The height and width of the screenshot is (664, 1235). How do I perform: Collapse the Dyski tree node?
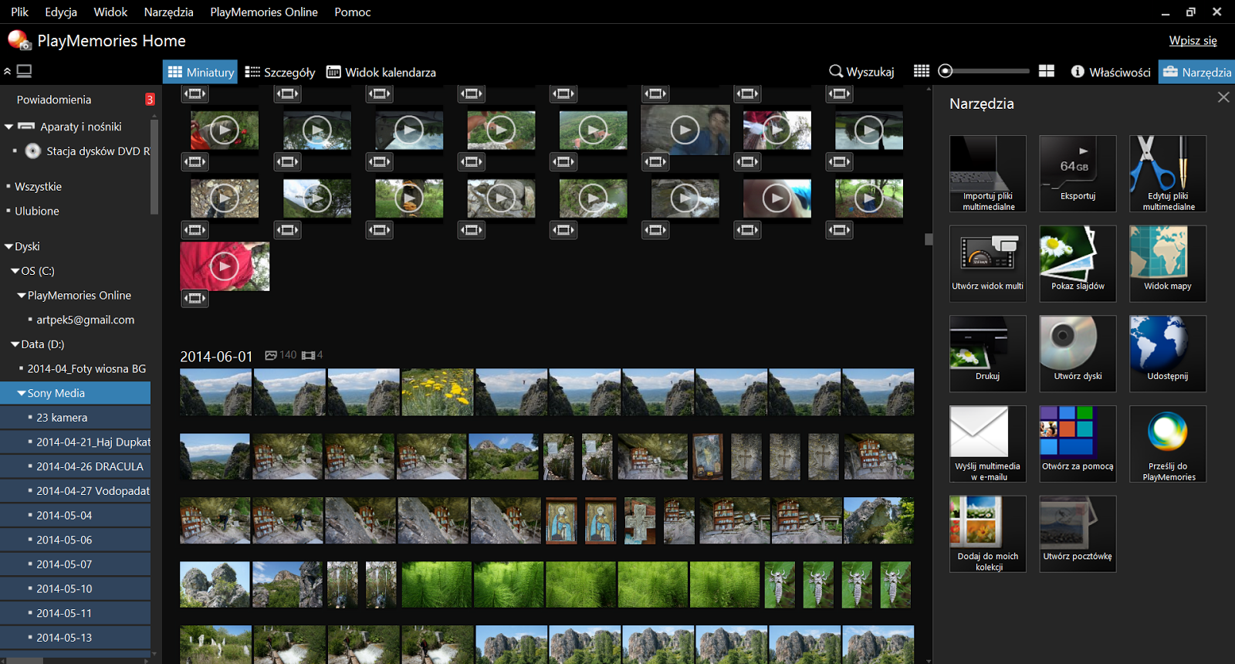click(8, 246)
